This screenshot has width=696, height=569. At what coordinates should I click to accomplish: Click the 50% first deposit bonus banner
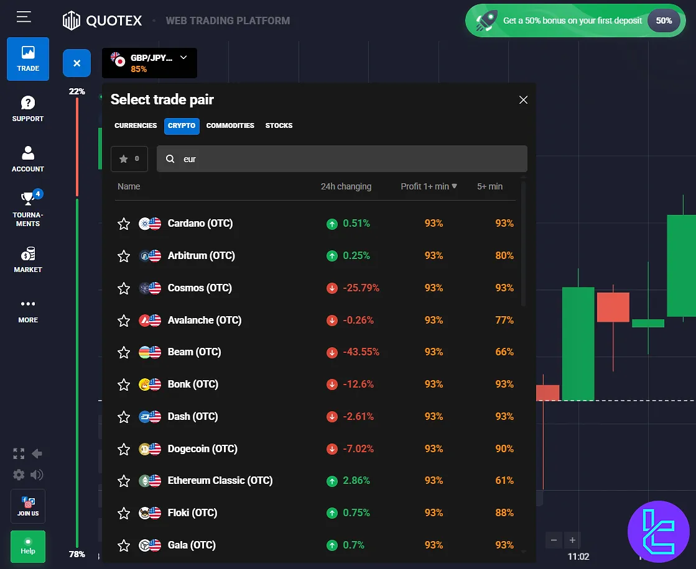[x=575, y=20]
